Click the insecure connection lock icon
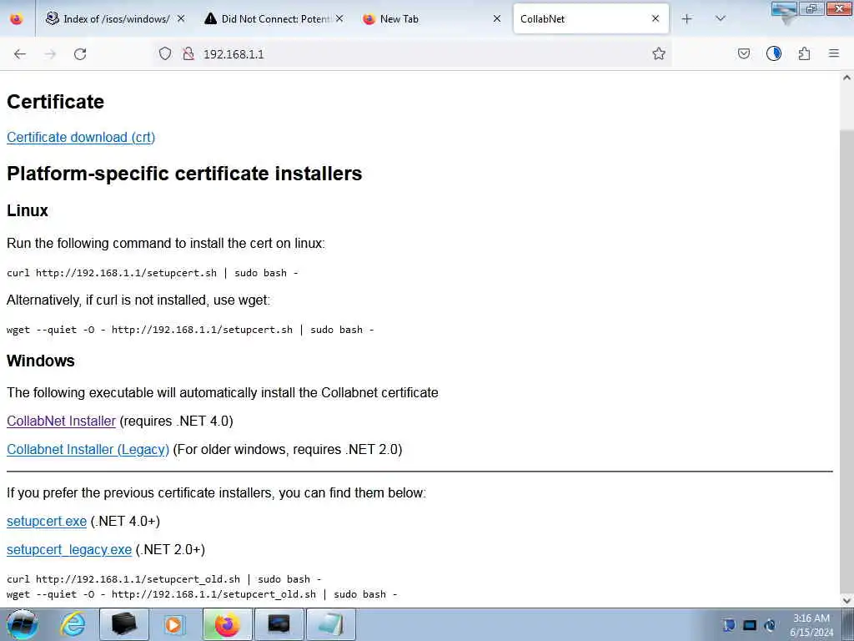The width and height of the screenshot is (854, 641). [188, 53]
